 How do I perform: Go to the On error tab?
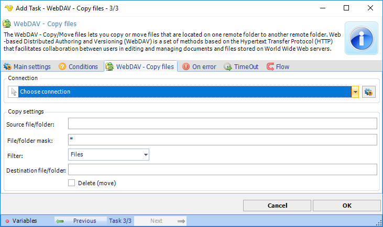[199, 66]
